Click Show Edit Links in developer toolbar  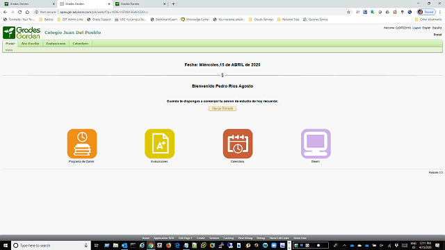[280, 238]
